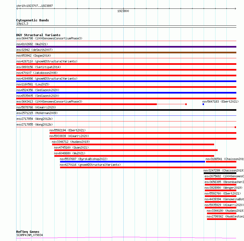Click nsv4267110 (gnomADStructuralVariants) label
This screenshot has width=244, height=241.
[x=47, y=61]
